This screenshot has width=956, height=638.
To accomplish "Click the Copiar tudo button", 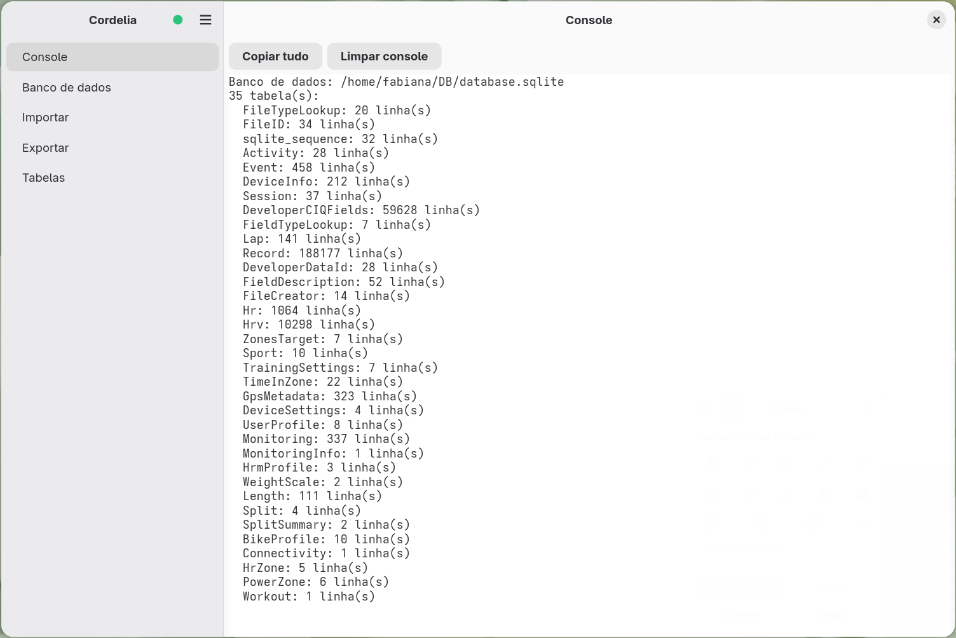I will pos(275,56).
